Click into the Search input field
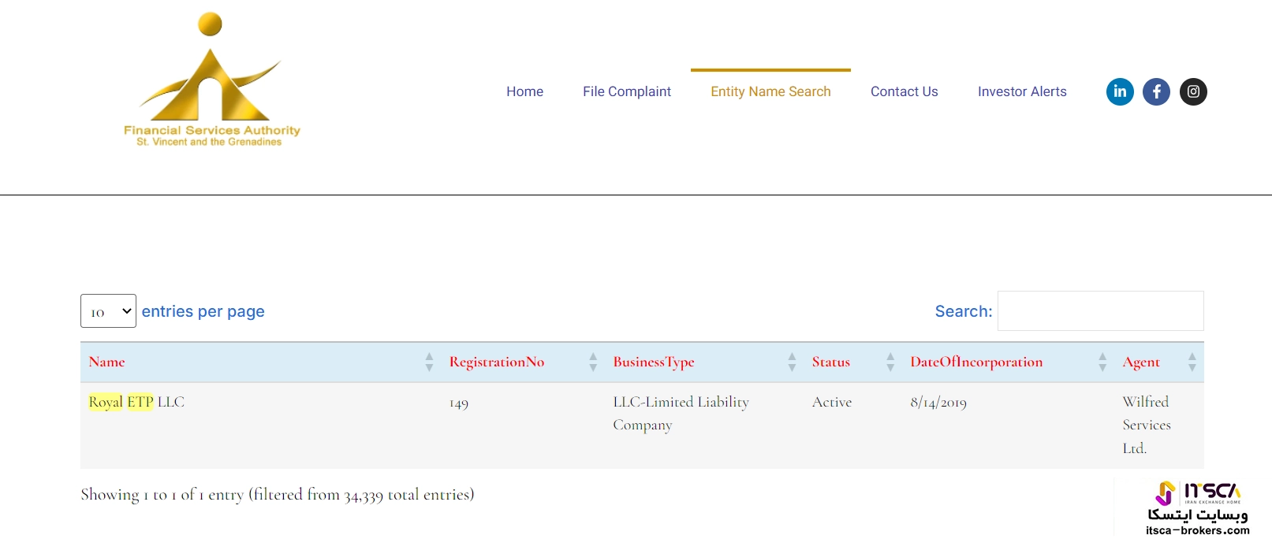This screenshot has height=550, width=1272. click(1100, 310)
